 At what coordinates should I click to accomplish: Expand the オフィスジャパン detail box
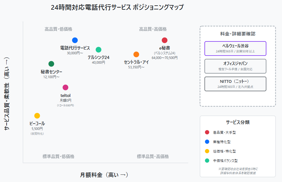click(x=235, y=66)
